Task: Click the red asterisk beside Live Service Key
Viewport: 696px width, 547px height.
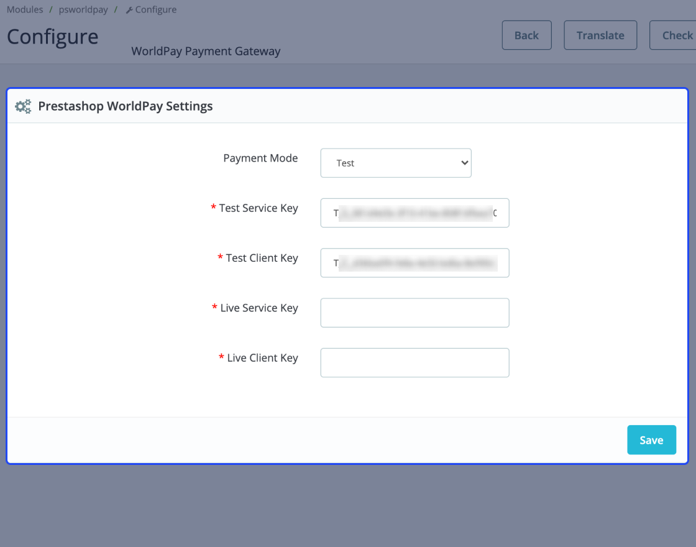Action: coord(213,307)
